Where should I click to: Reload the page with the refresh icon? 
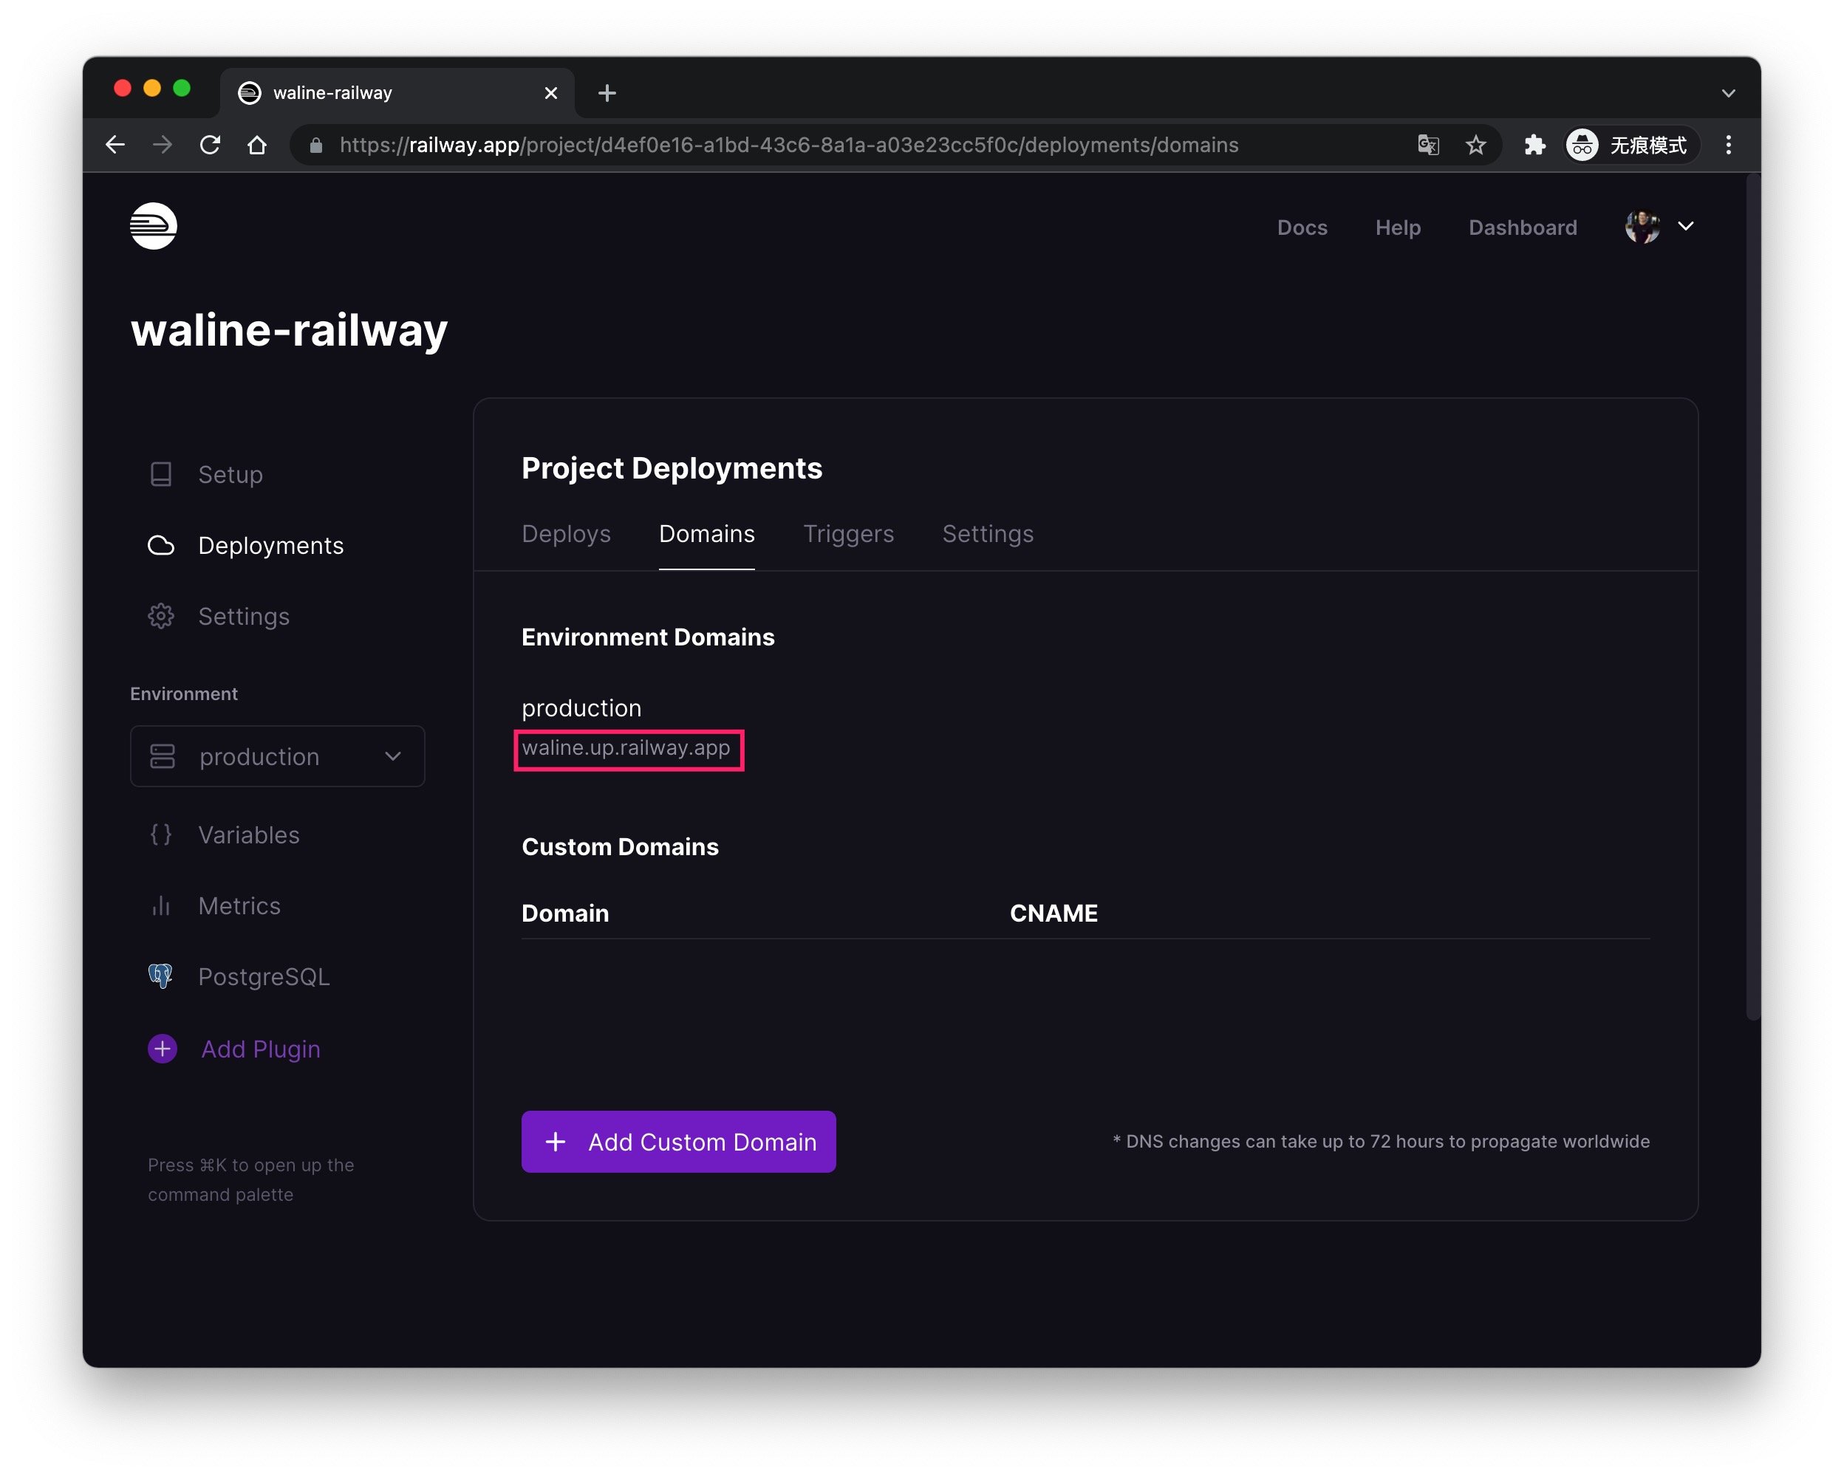click(211, 145)
